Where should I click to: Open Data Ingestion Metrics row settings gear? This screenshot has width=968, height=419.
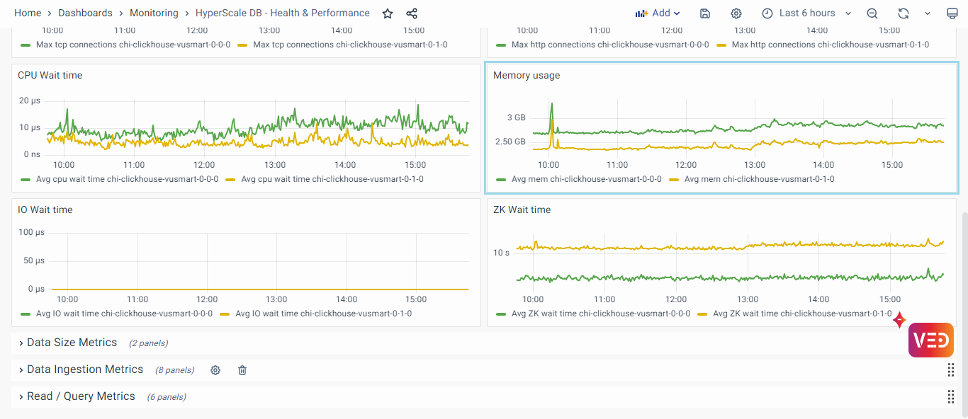215,370
